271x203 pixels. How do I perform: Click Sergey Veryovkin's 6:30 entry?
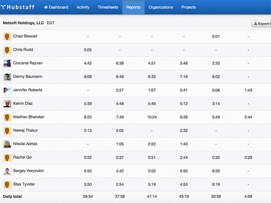pyautogui.click(x=216, y=171)
